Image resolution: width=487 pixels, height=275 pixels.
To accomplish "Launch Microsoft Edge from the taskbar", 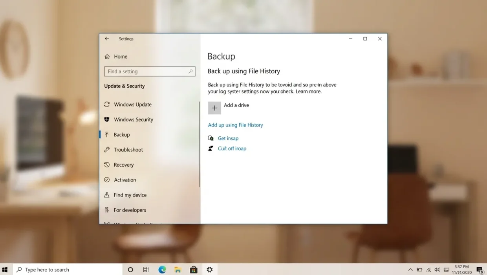I will click(x=162, y=269).
